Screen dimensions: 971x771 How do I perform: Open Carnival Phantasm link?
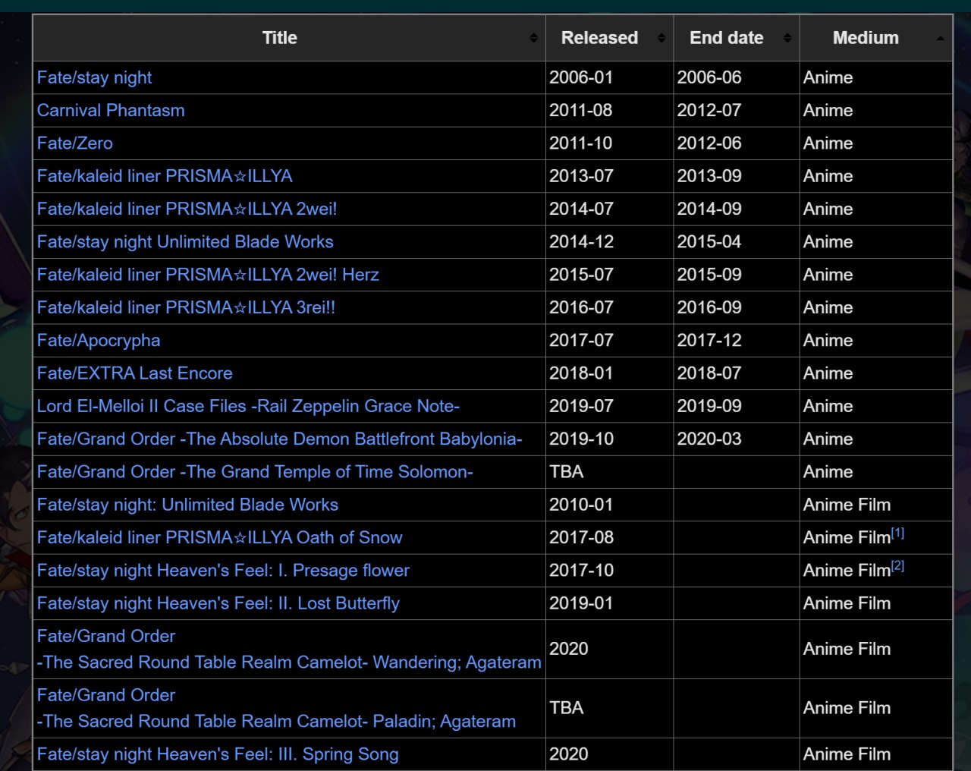pos(111,110)
